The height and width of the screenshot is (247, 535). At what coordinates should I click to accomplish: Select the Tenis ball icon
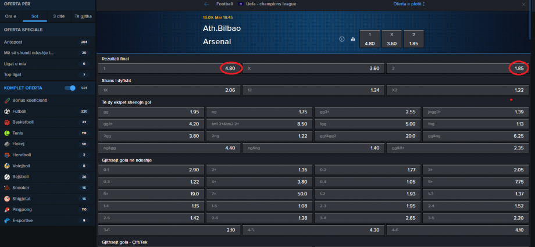(x=7, y=133)
